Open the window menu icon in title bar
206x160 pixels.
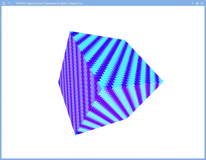pyautogui.click(x=4, y=3)
